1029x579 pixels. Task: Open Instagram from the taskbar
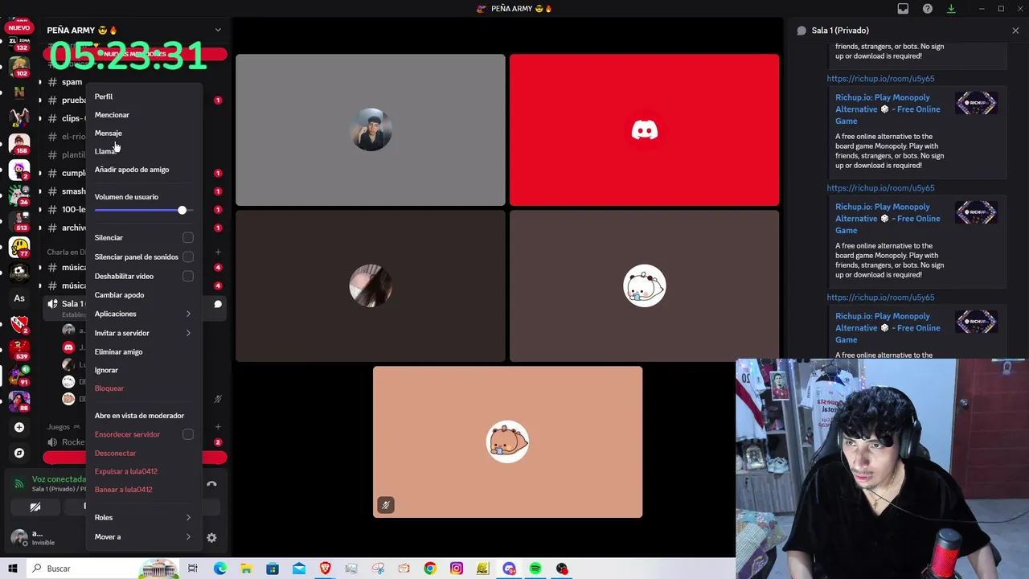(x=457, y=569)
